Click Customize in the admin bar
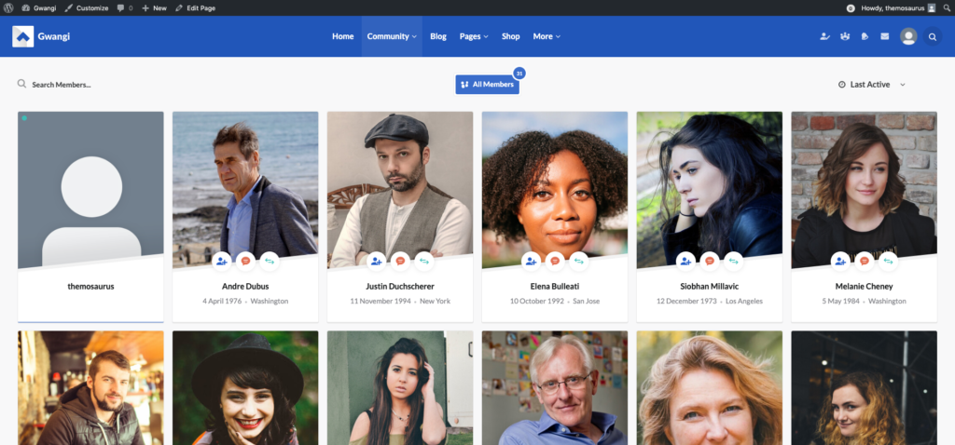Screen dimensions: 955x445 point(87,7)
